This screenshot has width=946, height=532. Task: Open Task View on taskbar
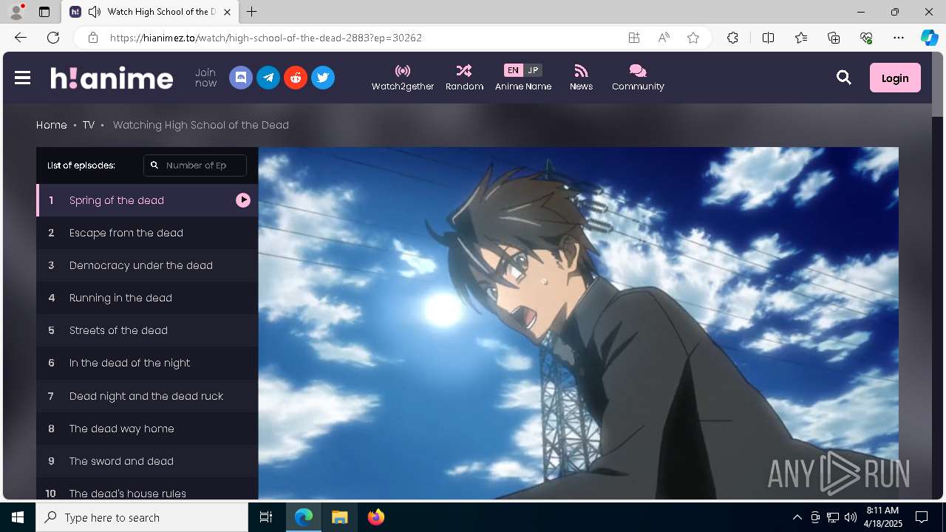click(x=266, y=517)
